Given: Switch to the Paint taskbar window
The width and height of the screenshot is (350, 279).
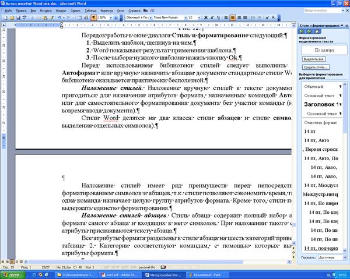Looking at the screenshot, I should point(208,275).
